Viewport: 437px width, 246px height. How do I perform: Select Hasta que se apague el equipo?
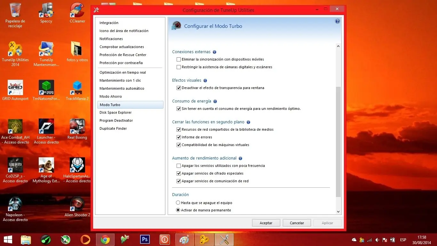click(x=178, y=203)
